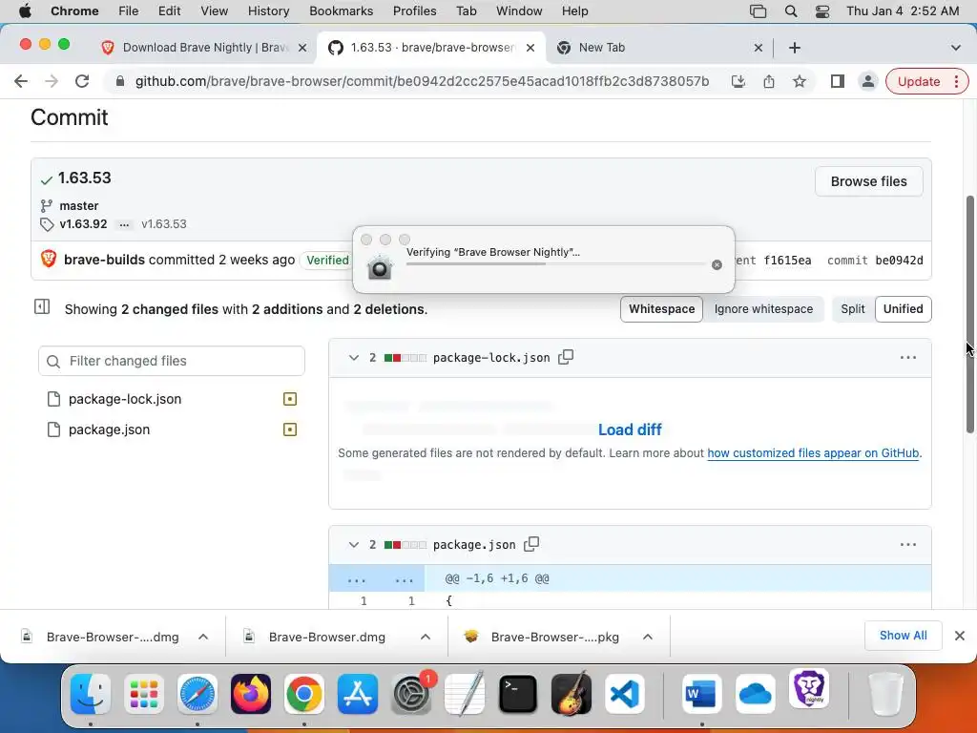This screenshot has width=977, height=733.
Task: Click the Load diff link
Action: pos(630,429)
